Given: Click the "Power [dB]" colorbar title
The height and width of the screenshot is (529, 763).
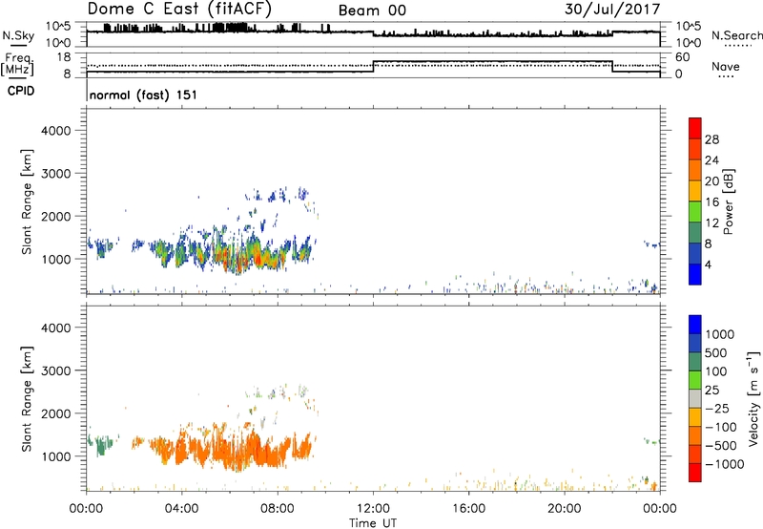Looking at the screenshot, I should click(728, 201).
